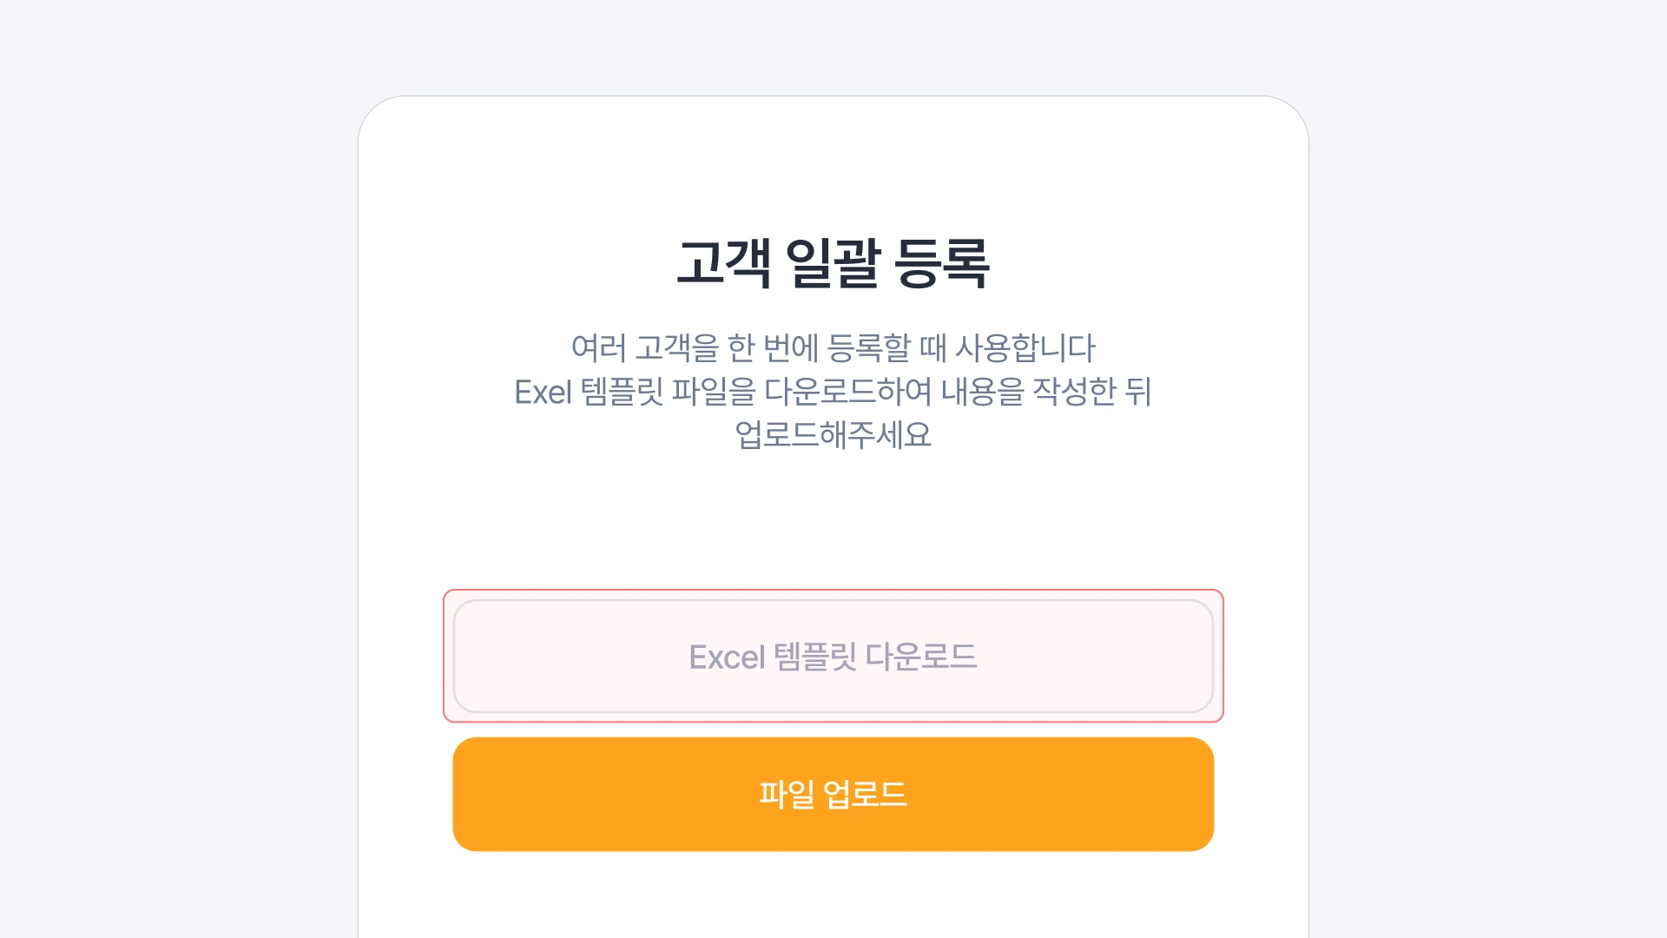
Task: Click the blank area between description and download button
Action: pos(833,521)
